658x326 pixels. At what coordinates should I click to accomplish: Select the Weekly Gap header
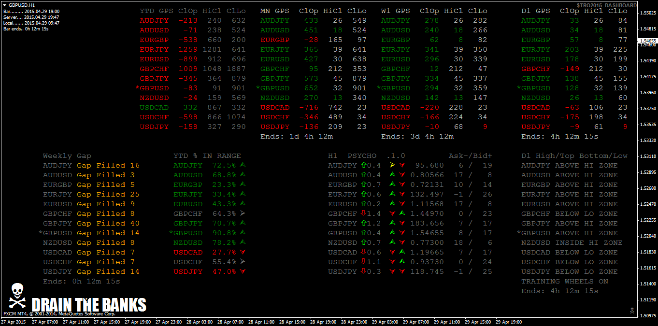pos(67,156)
